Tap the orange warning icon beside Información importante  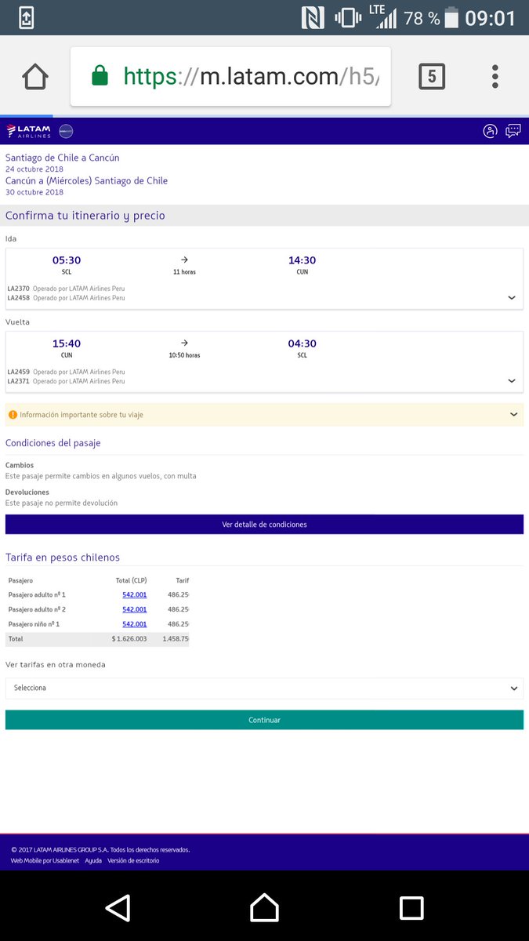[x=13, y=415]
